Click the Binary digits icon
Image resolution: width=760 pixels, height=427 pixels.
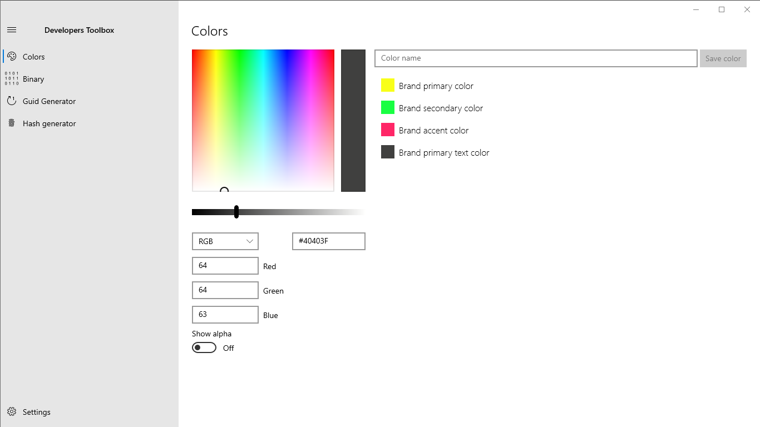tap(12, 78)
